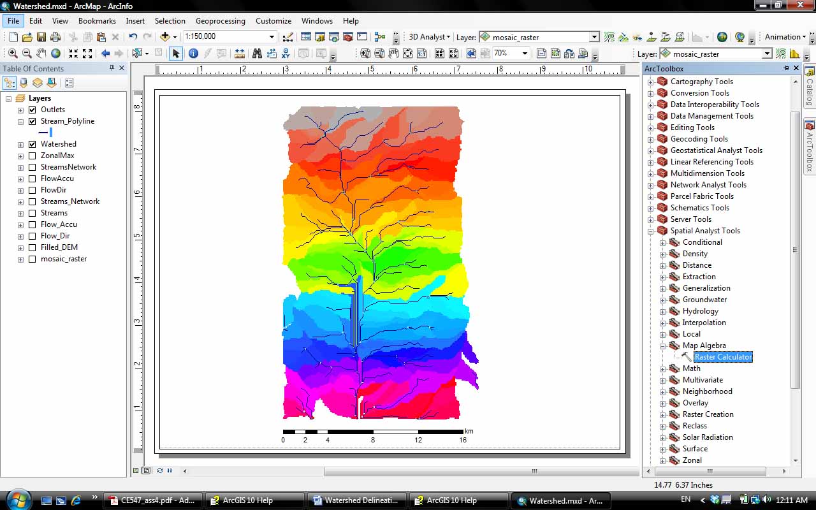Viewport: 816px width, 510px height.
Task: Open the 3D Analyst toolbar menu
Action: [429, 37]
